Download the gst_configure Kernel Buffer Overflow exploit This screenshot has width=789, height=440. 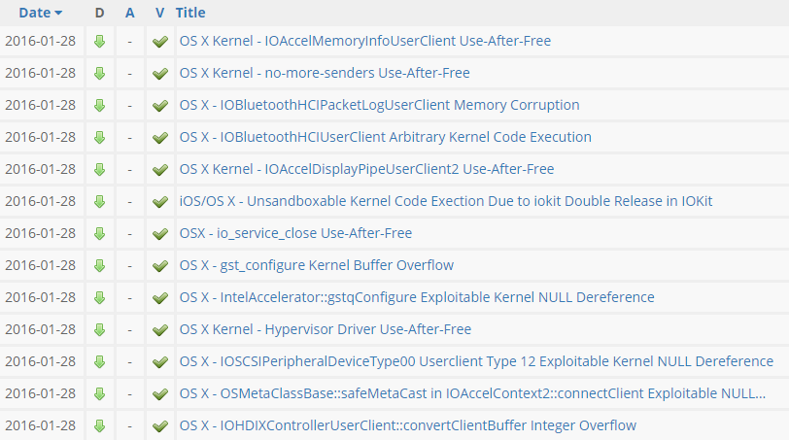(99, 265)
